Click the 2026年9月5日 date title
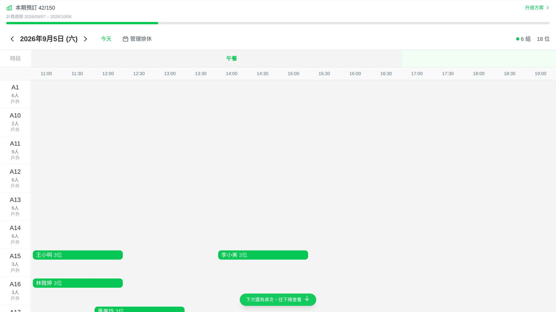 click(x=49, y=39)
